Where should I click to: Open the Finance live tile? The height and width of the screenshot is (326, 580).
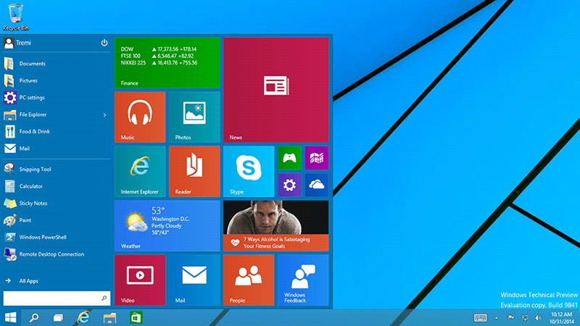tap(167, 63)
